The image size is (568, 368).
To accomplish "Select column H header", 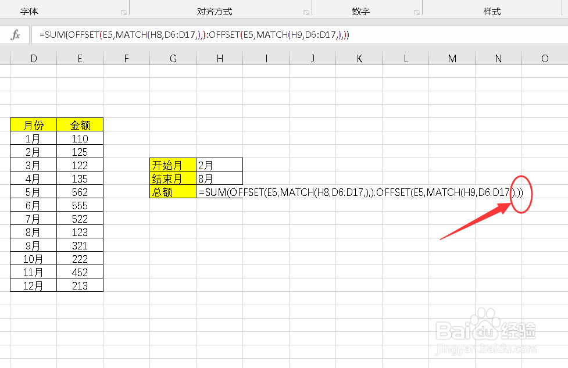I will 220,58.
